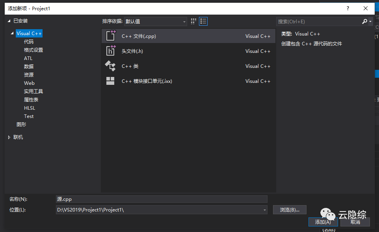
Task: Switch templates to list view
Action: click(203, 21)
